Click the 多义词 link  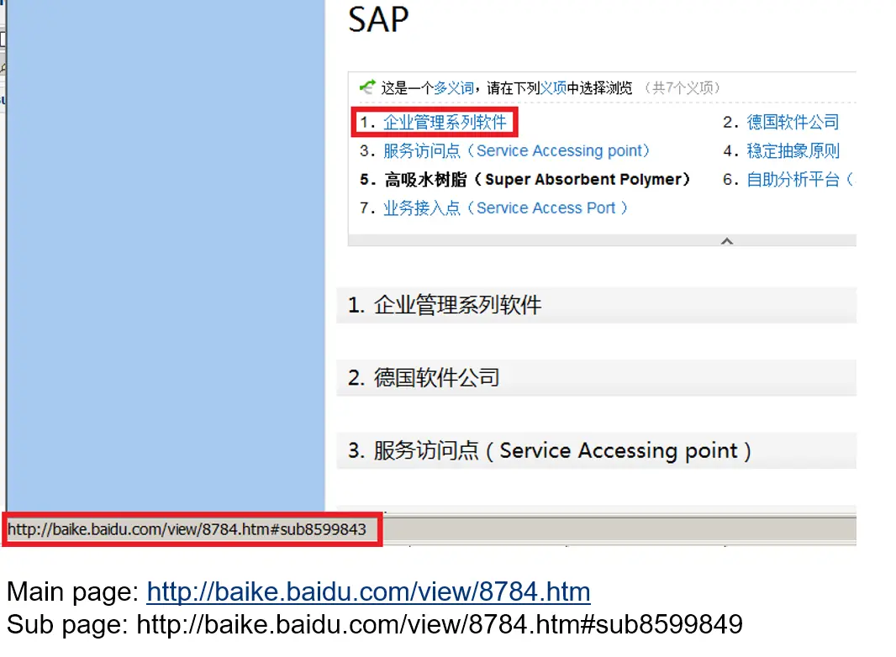point(454,88)
